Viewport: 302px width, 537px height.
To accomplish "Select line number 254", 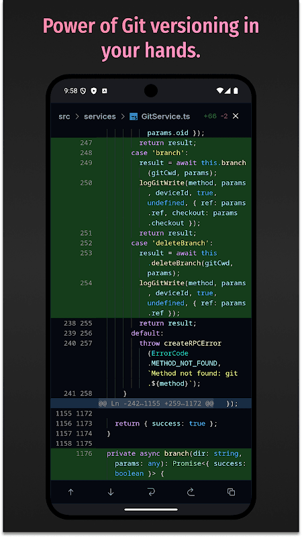I will click(x=86, y=283).
